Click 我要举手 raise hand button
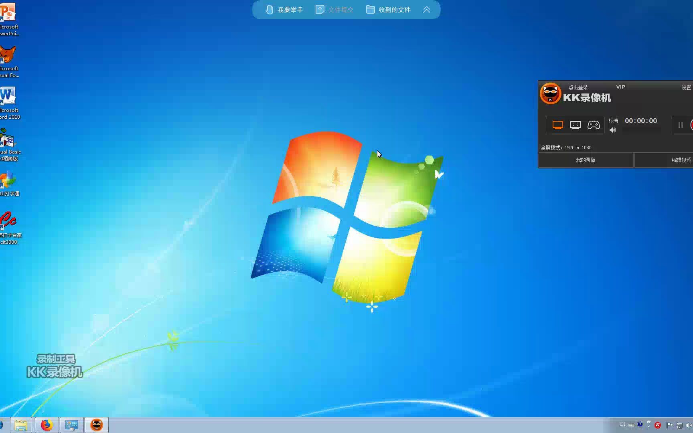This screenshot has width=693, height=433. click(x=284, y=10)
